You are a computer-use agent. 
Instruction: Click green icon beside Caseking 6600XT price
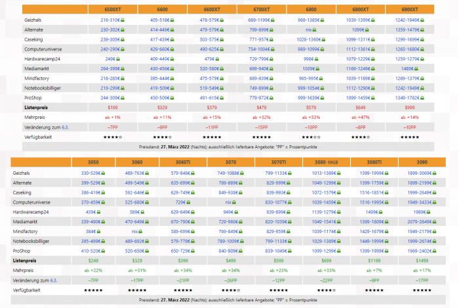click(222, 39)
